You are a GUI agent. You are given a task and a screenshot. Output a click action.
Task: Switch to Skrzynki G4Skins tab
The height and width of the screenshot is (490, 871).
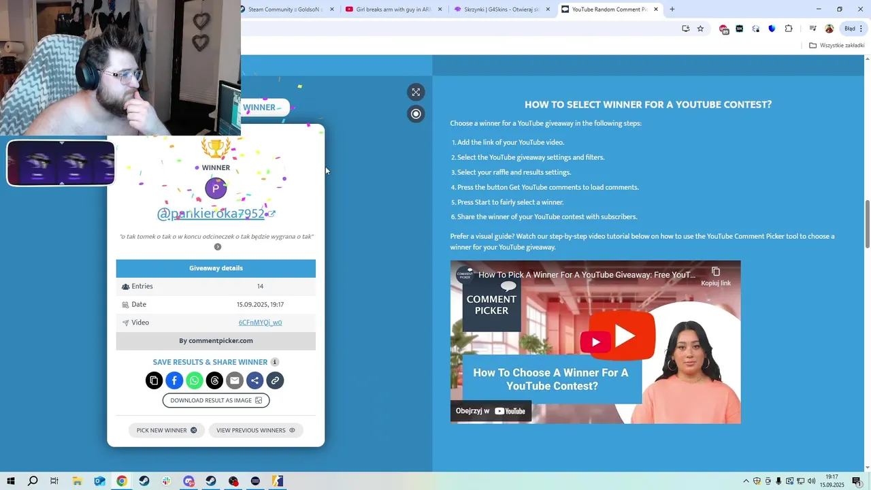501,10
